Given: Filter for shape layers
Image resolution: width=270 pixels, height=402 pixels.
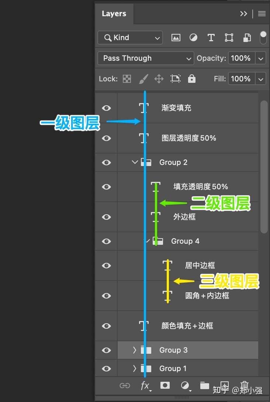Looking at the screenshot, I should 229,37.
